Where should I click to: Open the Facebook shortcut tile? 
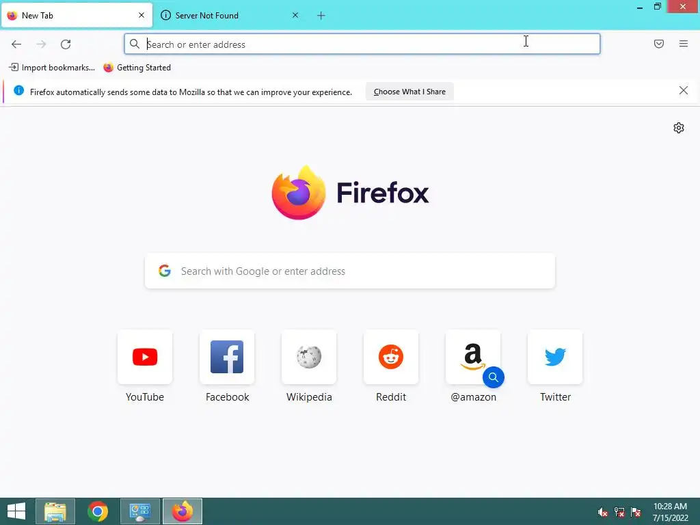227,357
